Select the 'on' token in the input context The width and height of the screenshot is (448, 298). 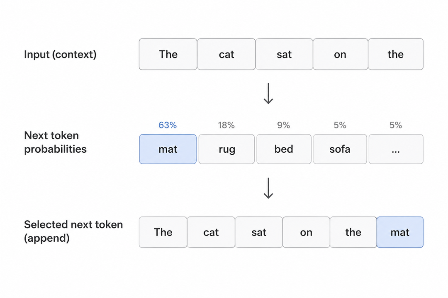340,54
